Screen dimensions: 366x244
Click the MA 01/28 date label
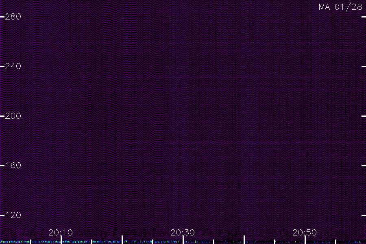click(x=340, y=7)
